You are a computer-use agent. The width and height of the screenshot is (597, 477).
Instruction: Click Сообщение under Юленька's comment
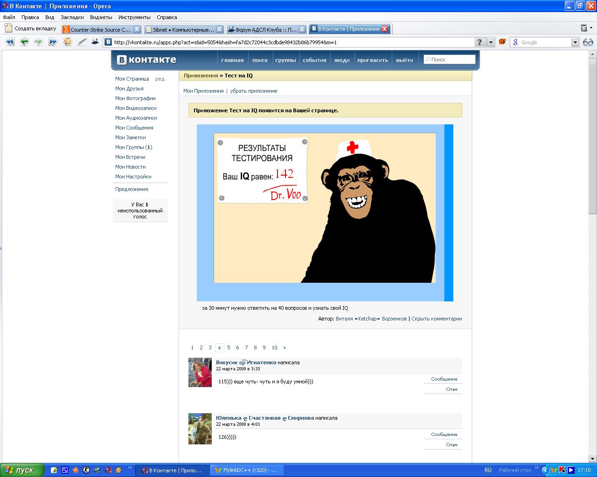(x=444, y=434)
